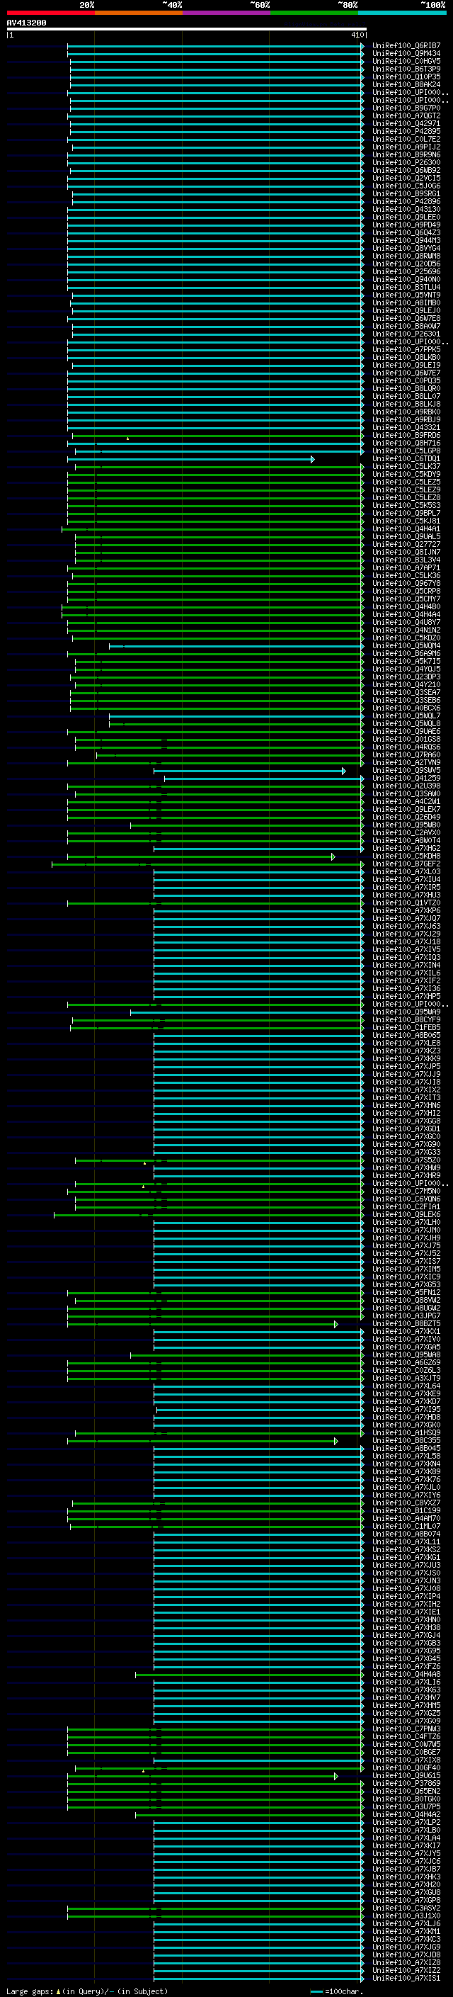This screenshot has width=453, height=1997.
Task: Click hit label UniRef100_B3TLU4
Action: coord(406,287)
